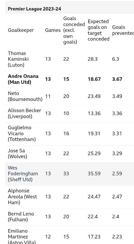
Task: Click Goals conceded (excl. own goals) header
Action: click(x=74, y=30)
